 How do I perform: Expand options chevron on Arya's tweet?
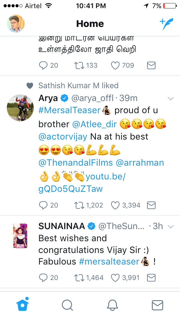coord(170,98)
